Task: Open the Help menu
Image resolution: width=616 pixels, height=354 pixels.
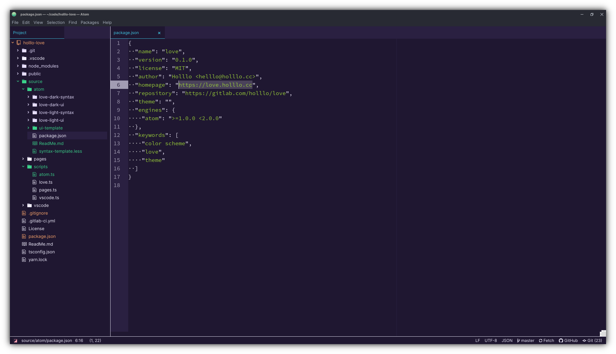Action: 107,22
